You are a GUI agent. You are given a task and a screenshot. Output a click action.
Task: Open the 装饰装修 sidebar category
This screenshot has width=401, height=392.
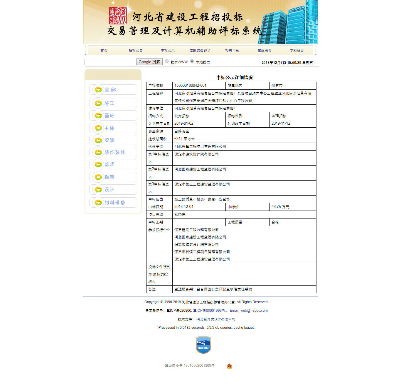(x=113, y=152)
